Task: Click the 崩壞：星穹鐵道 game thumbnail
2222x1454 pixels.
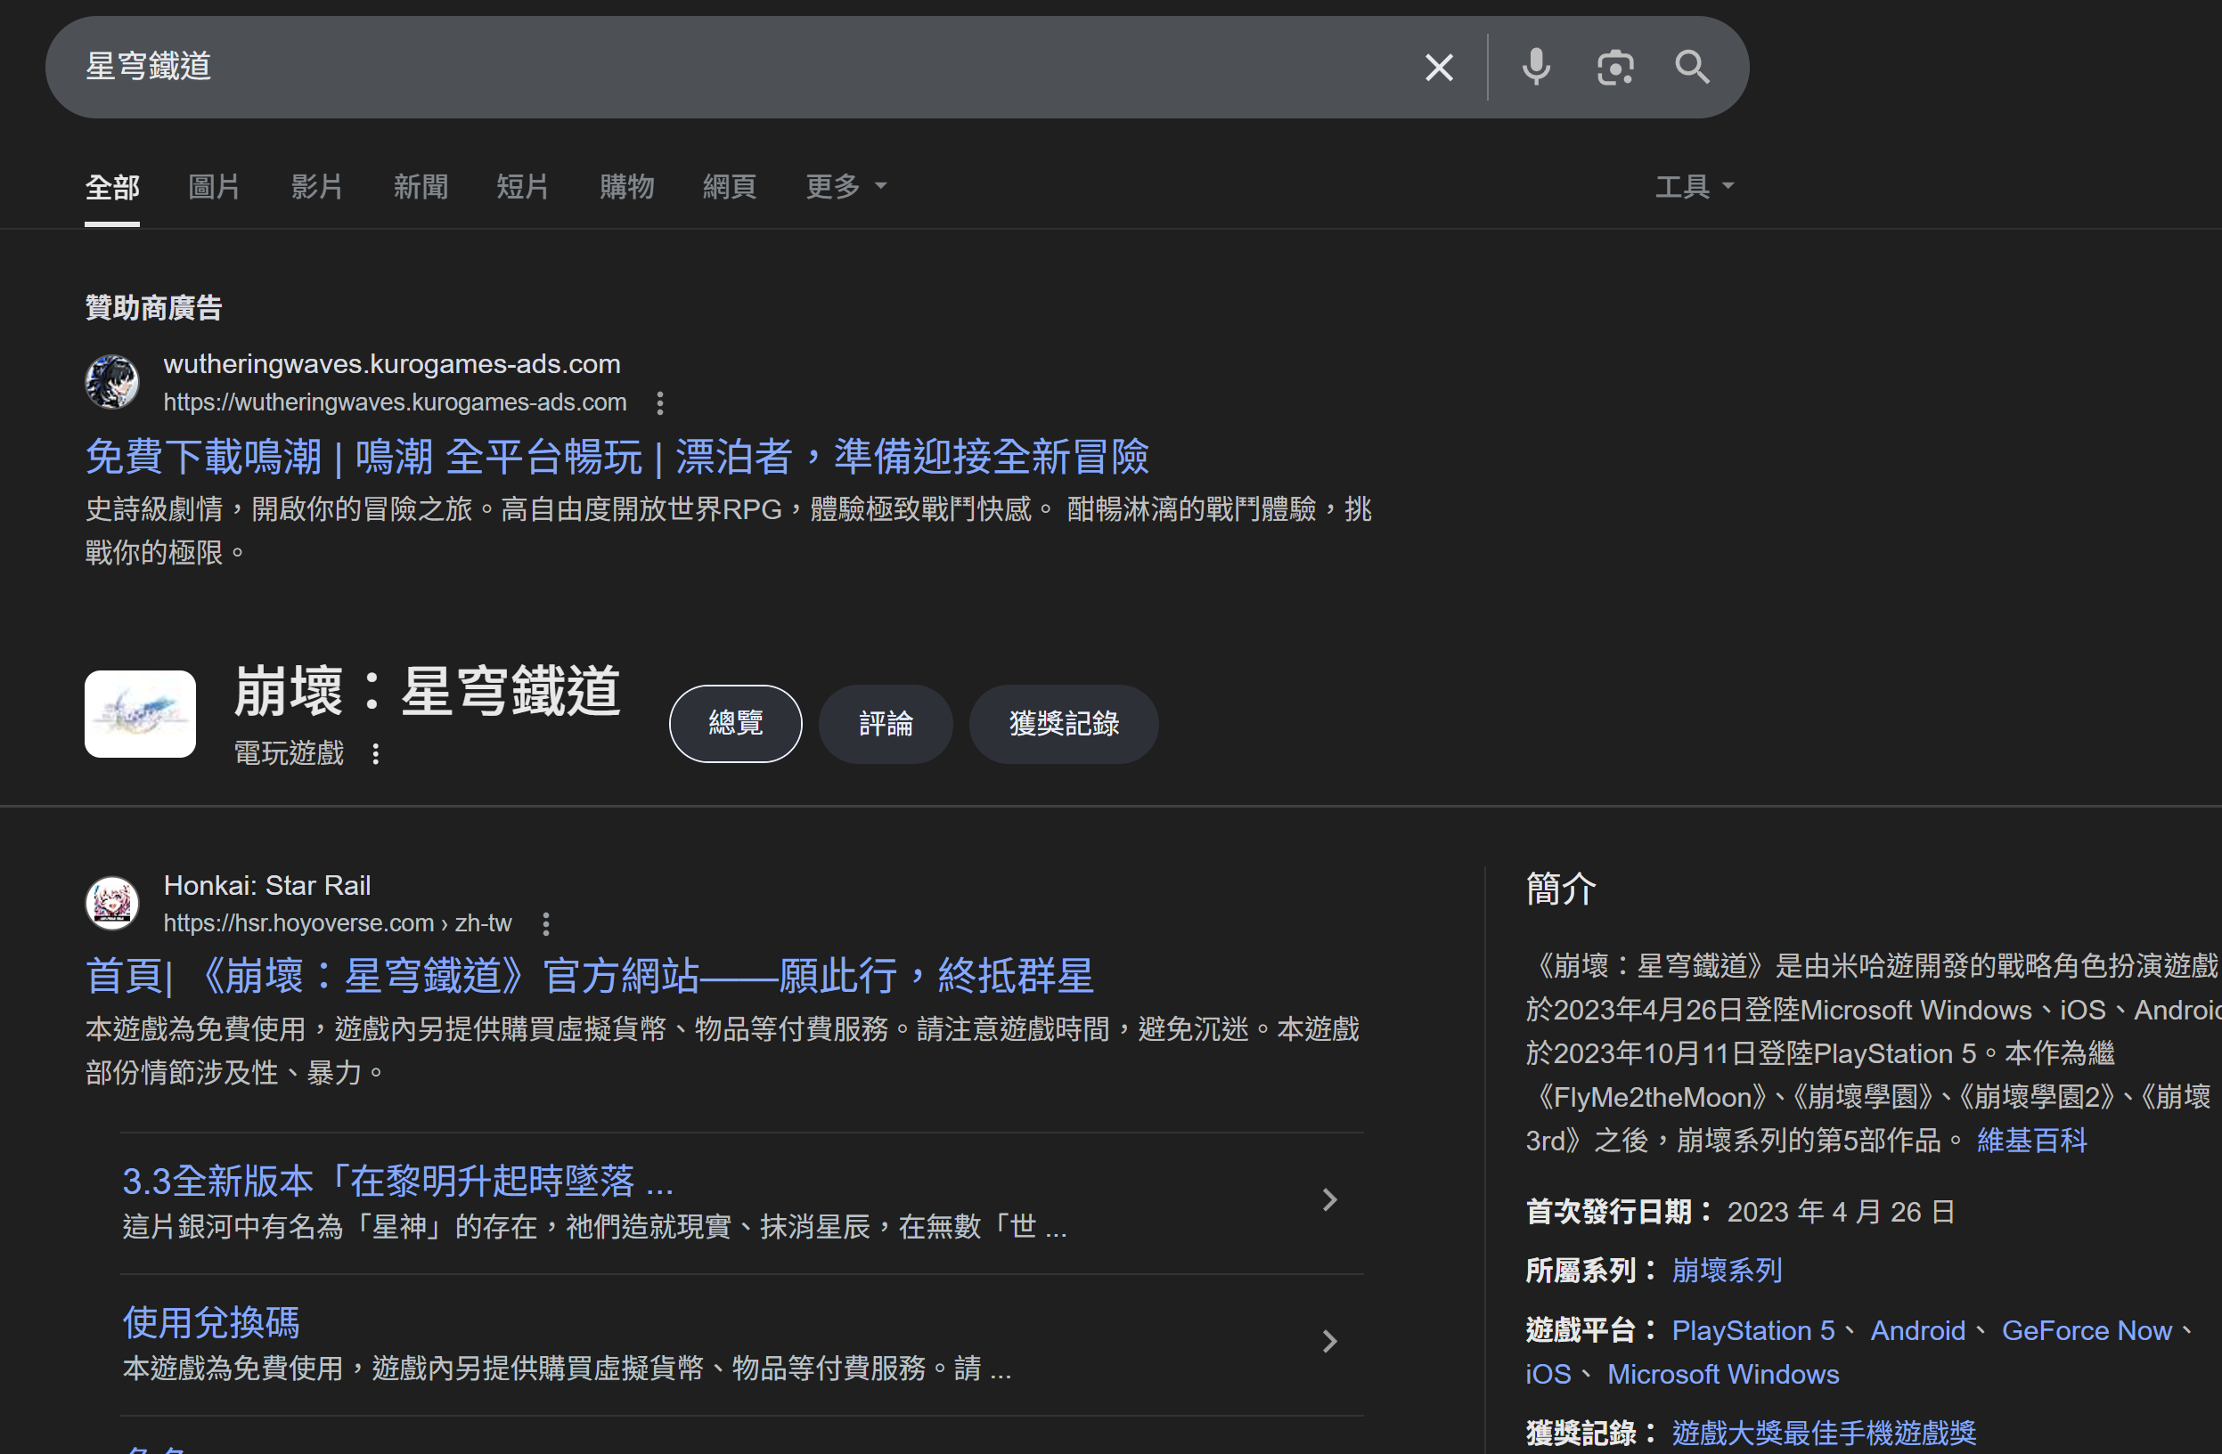Action: (140, 714)
